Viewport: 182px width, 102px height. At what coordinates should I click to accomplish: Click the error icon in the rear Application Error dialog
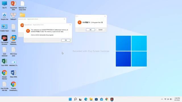click(x=22, y=25)
